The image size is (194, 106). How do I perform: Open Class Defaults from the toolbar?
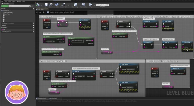coord(83,5)
